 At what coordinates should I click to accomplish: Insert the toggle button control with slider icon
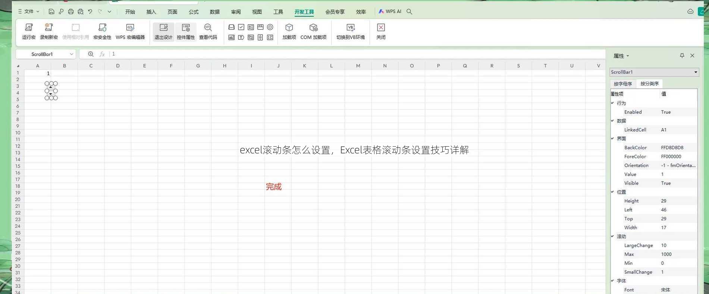click(251, 37)
